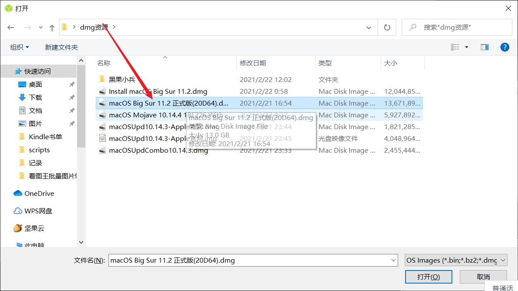Click disc icon of the 光盘映像文件 row
The width and height of the screenshot is (518, 291).
point(102,138)
